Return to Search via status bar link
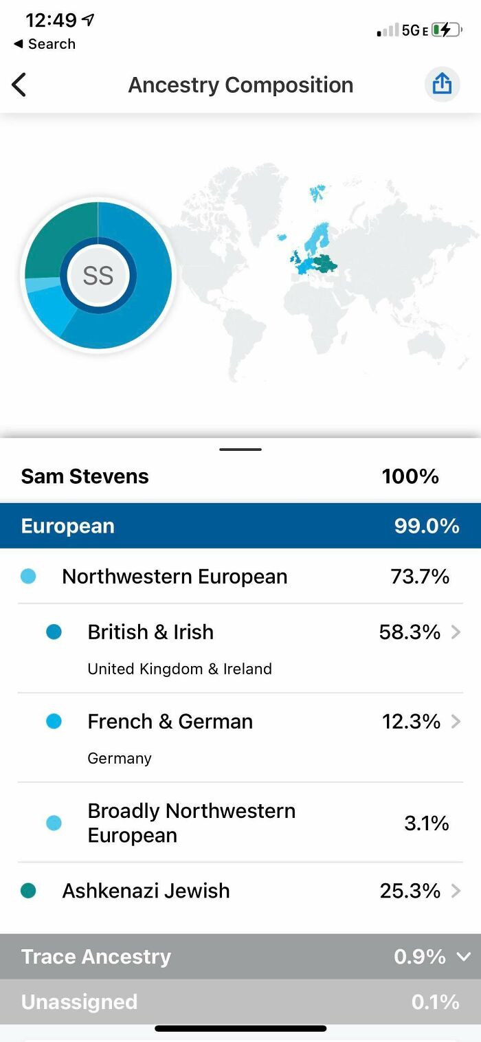Screen dimensions: 481x1042 pyautogui.click(x=44, y=43)
